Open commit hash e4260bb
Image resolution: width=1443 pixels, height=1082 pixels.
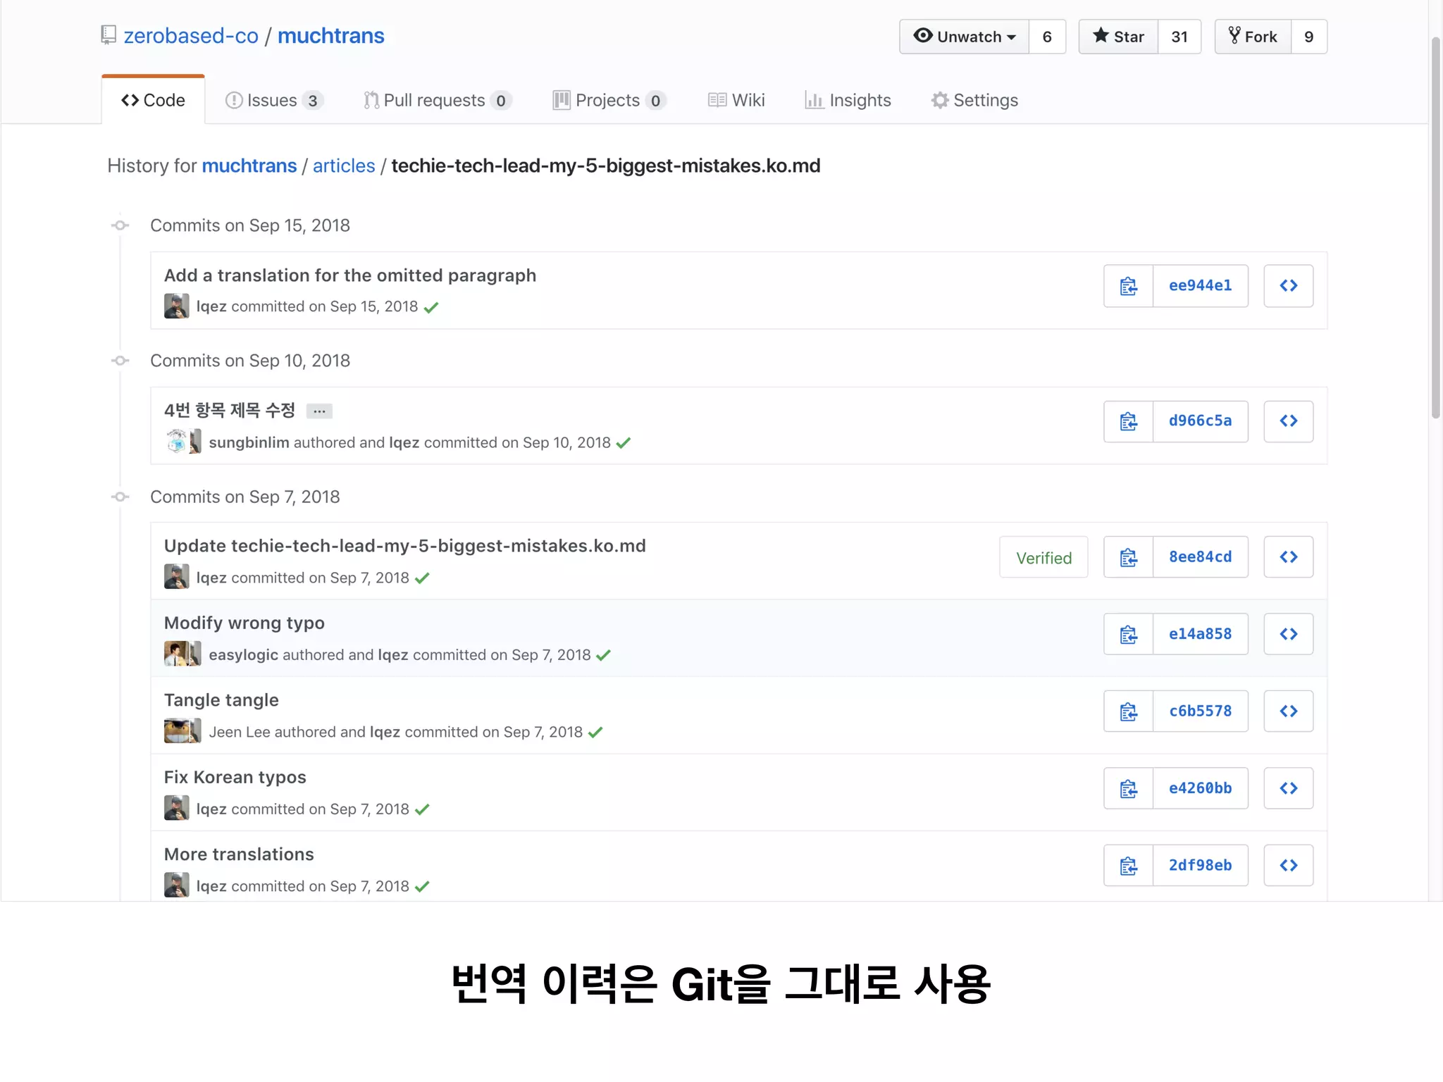point(1201,788)
